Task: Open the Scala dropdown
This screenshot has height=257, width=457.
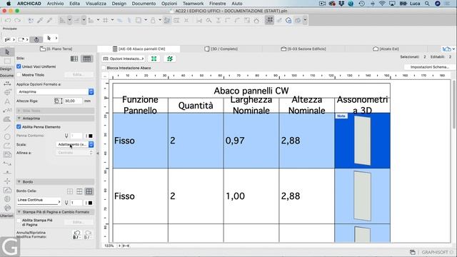Action: (x=75, y=144)
